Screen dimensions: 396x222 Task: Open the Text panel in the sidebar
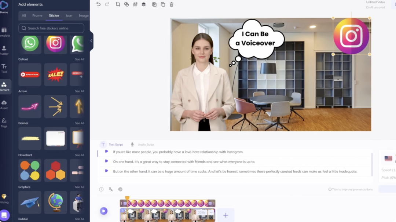point(5,68)
